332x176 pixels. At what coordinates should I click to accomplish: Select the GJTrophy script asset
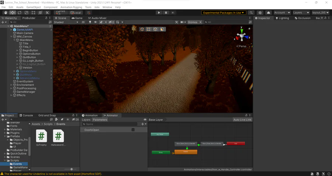point(41,138)
